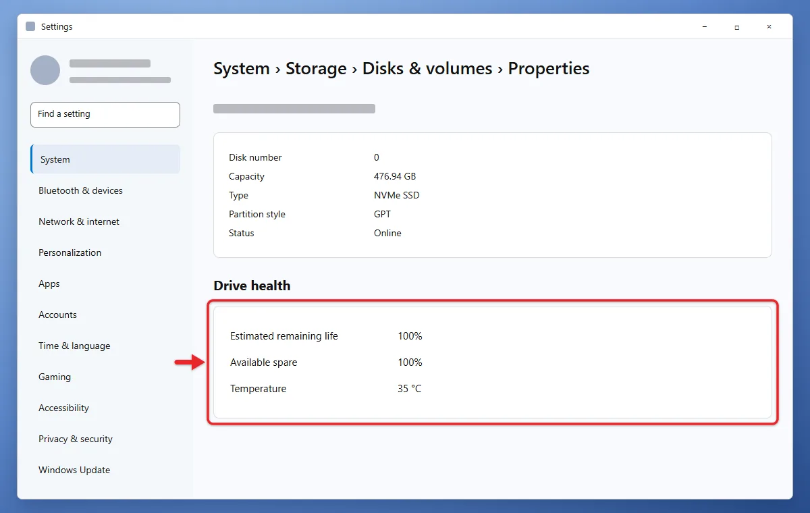Select System in the sidebar
The height and width of the screenshot is (513, 810).
105,159
